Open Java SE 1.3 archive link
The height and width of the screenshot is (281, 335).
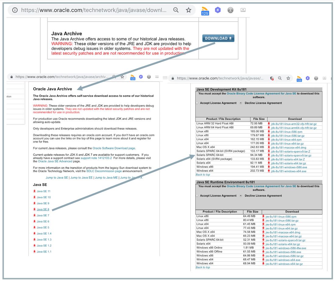click(44, 240)
